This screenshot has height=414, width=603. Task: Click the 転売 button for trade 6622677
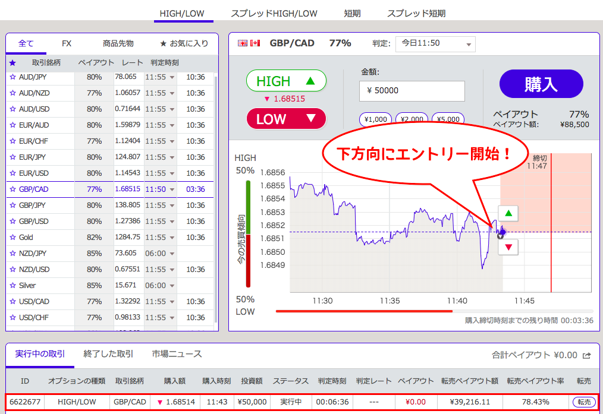coord(583,402)
